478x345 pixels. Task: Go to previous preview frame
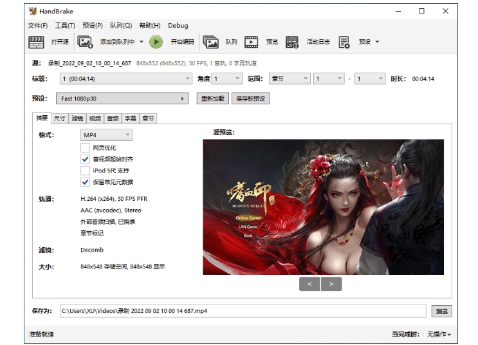(309, 284)
